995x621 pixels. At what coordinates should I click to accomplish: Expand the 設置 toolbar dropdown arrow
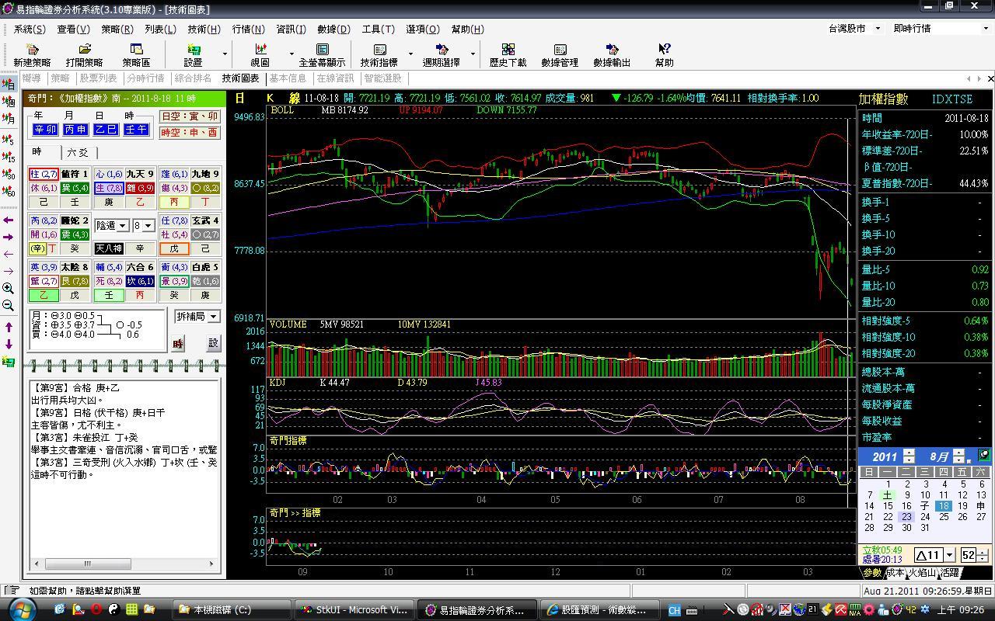click(225, 54)
